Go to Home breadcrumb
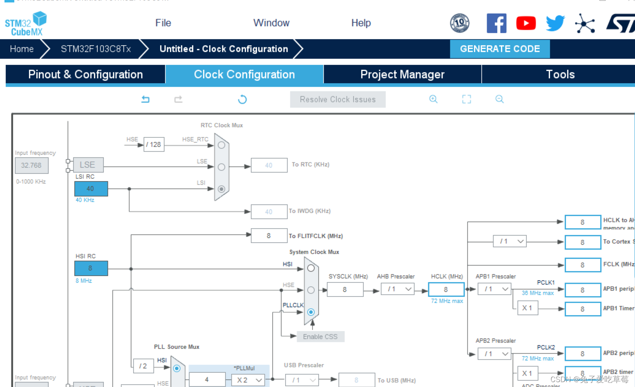This screenshot has height=387, width=635. click(x=22, y=49)
